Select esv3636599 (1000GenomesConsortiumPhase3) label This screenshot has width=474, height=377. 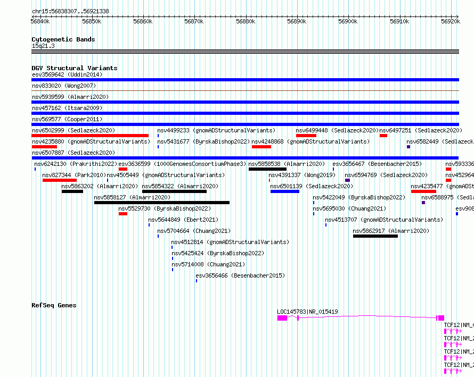[182, 164]
